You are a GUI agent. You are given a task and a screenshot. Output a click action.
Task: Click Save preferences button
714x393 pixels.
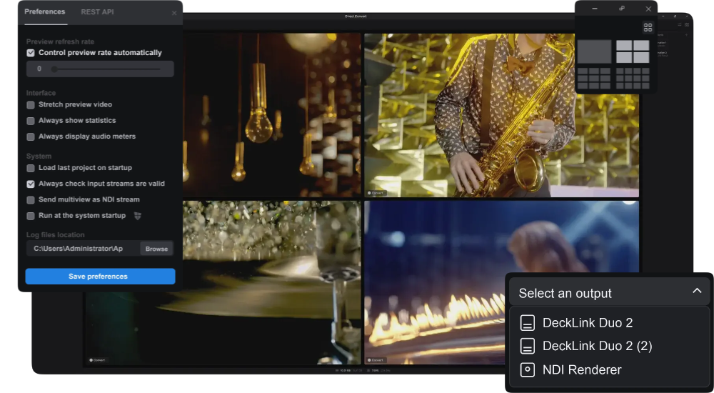pyautogui.click(x=100, y=277)
